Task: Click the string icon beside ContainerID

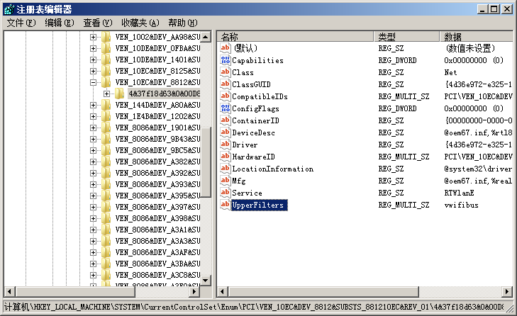Action: tap(226, 120)
